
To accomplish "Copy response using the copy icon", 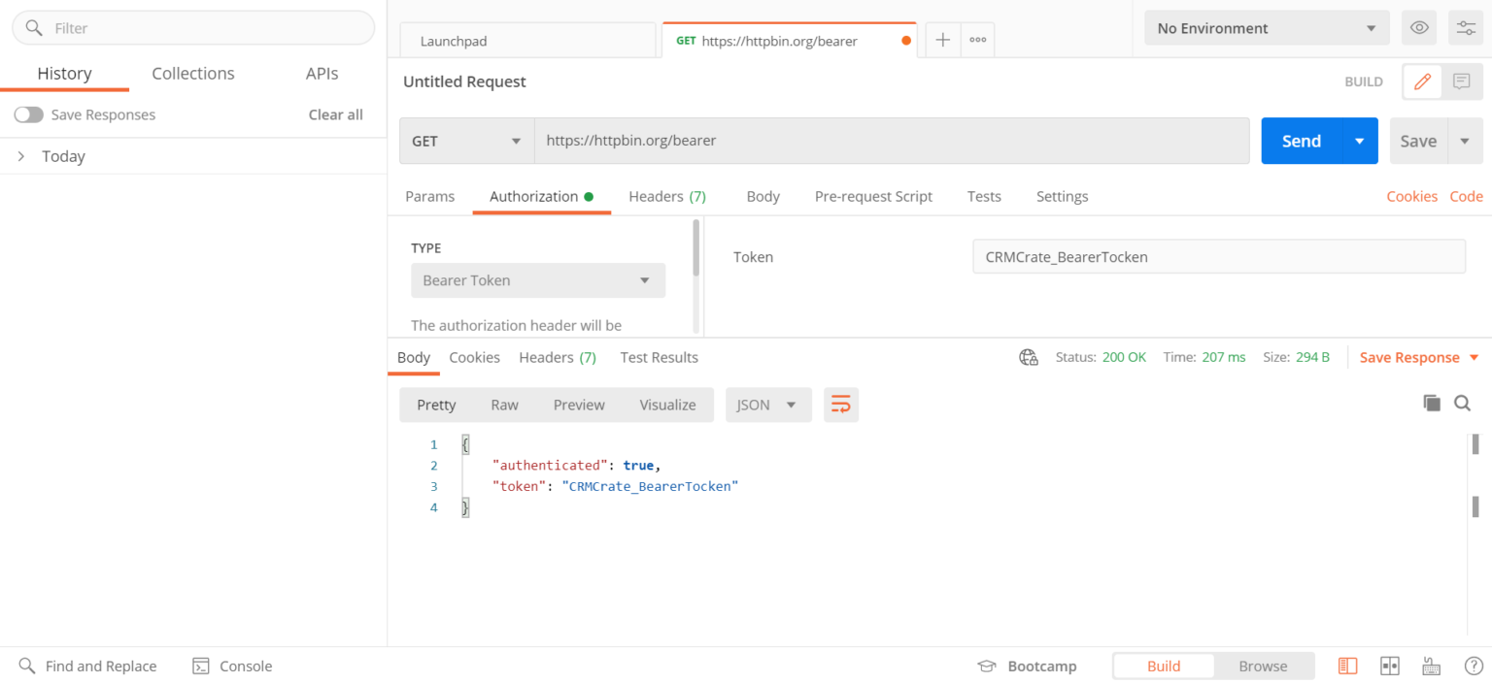I will pos(1432,403).
